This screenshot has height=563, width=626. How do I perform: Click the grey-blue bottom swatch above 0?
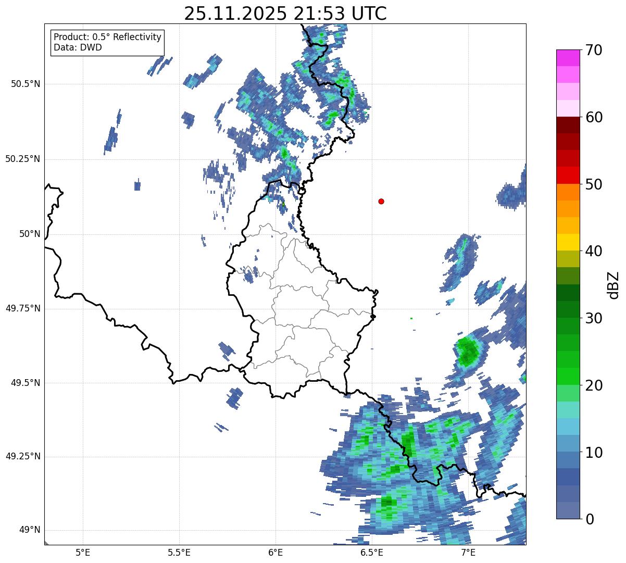coord(568,510)
